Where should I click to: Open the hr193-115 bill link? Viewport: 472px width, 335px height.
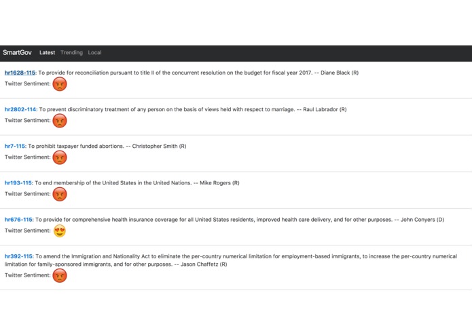(x=18, y=182)
